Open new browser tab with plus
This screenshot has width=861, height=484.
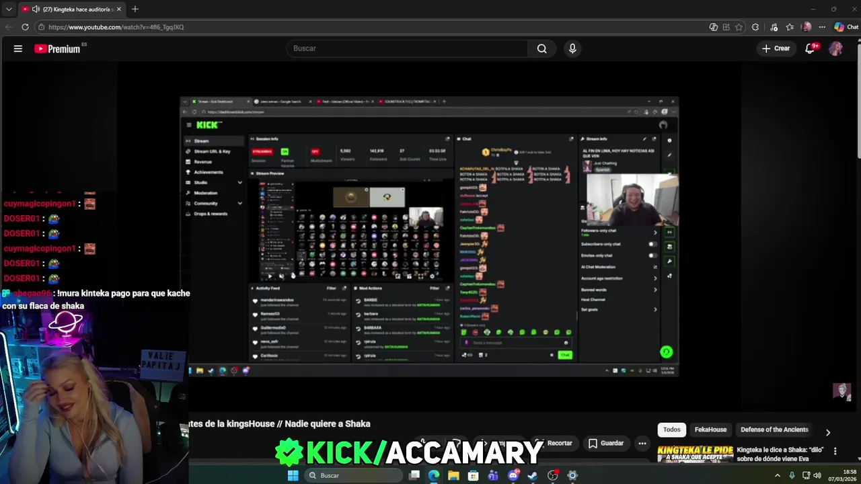click(x=135, y=9)
